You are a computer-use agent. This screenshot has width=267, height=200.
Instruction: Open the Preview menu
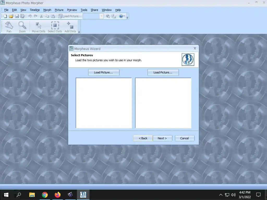tap(72, 10)
